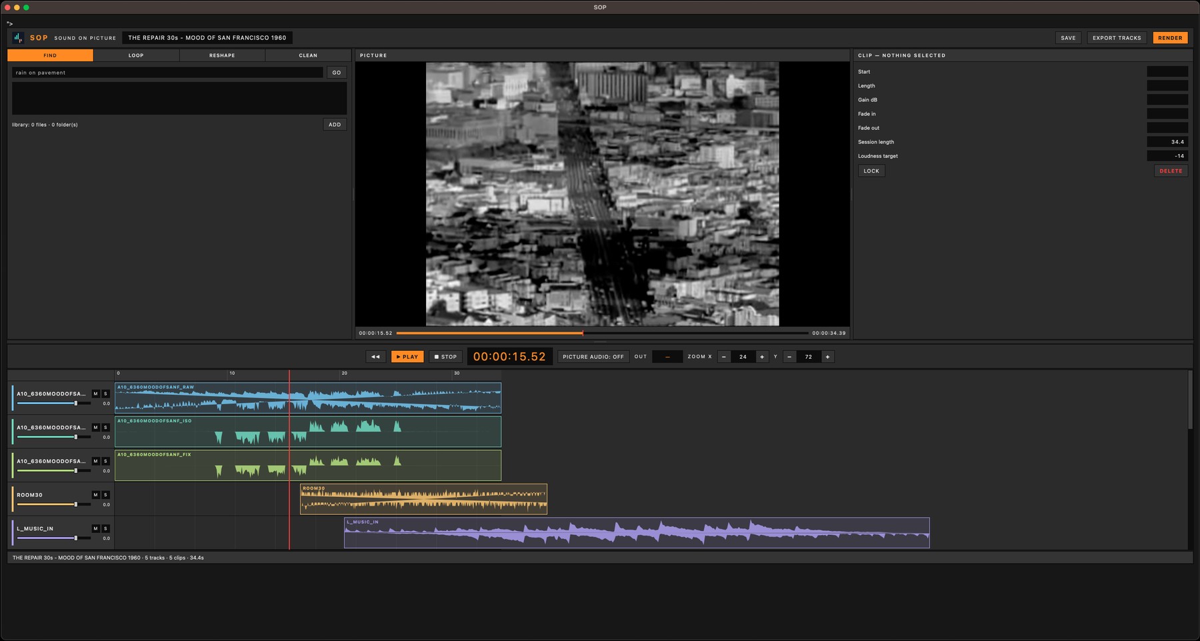Screen dimensions: 1200x641
Task: Click the ADD library button
Action: 335,125
